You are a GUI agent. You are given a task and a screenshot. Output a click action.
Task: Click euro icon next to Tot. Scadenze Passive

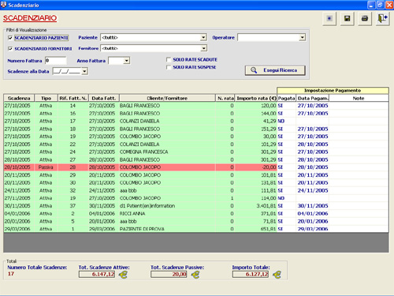pos(195,275)
